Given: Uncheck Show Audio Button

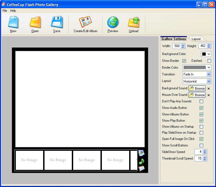Looking at the screenshot, I should pyautogui.click(x=202, y=108).
